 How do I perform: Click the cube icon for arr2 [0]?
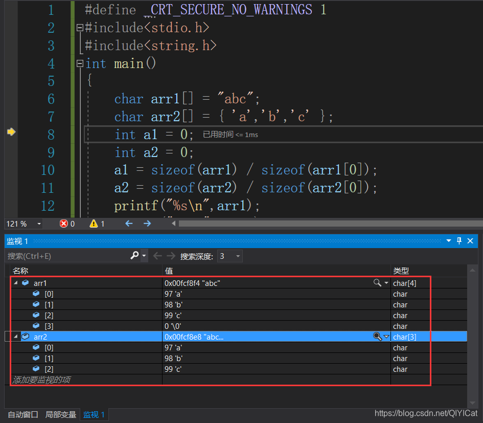pos(36,347)
